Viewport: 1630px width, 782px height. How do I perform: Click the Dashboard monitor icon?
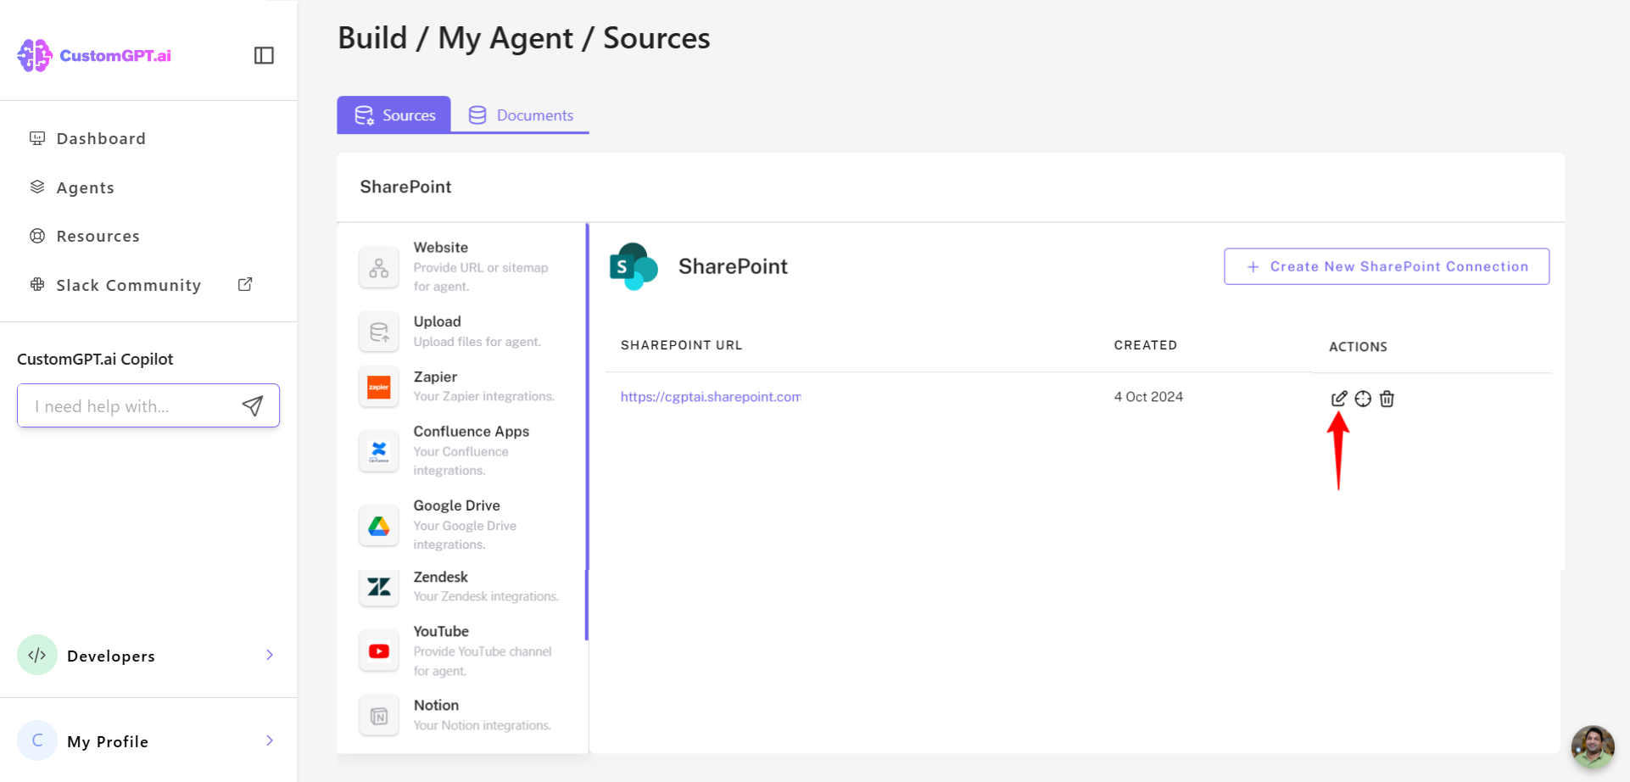click(37, 138)
